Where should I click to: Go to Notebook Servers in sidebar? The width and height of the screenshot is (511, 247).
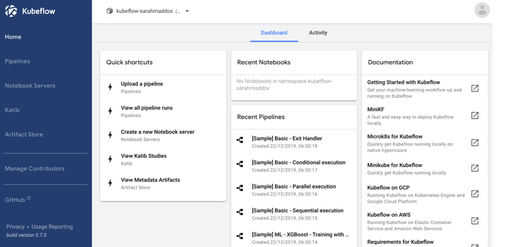click(x=30, y=86)
